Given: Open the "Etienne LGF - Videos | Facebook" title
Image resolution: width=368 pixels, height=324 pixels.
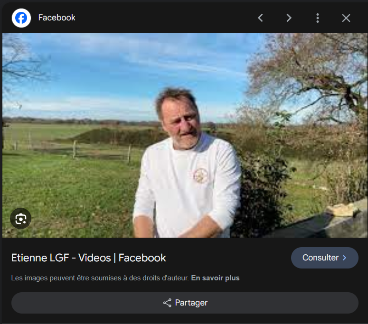Looking at the screenshot, I should coord(88,258).
